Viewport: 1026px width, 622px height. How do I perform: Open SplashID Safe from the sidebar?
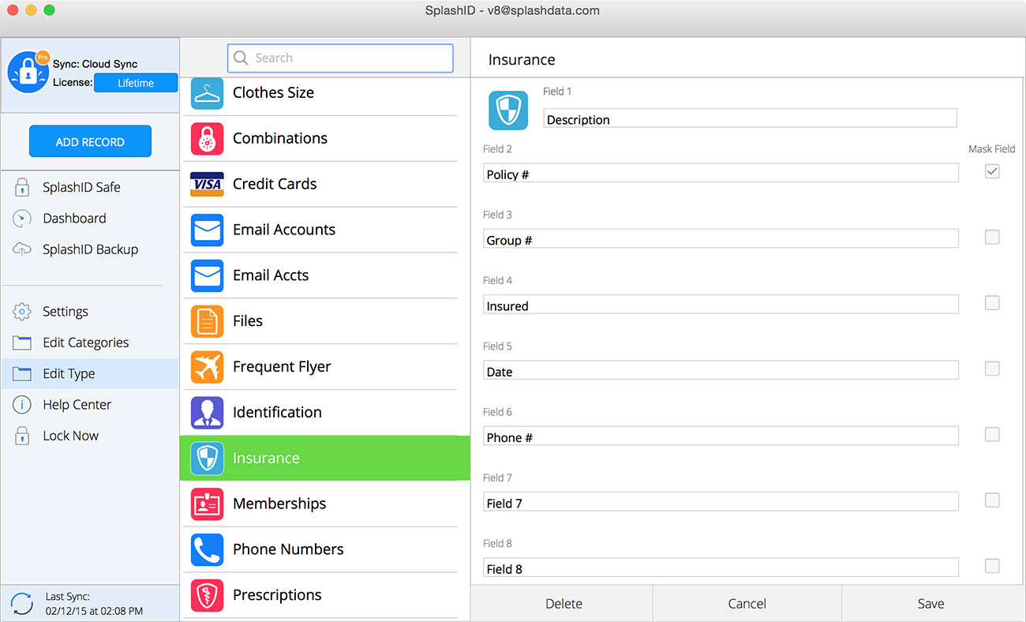coord(90,188)
